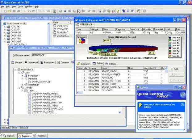The height and width of the screenshot is (139, 192).
Task: Select ADVISE_MQT row in the tables grid
Action: point(121,78)
